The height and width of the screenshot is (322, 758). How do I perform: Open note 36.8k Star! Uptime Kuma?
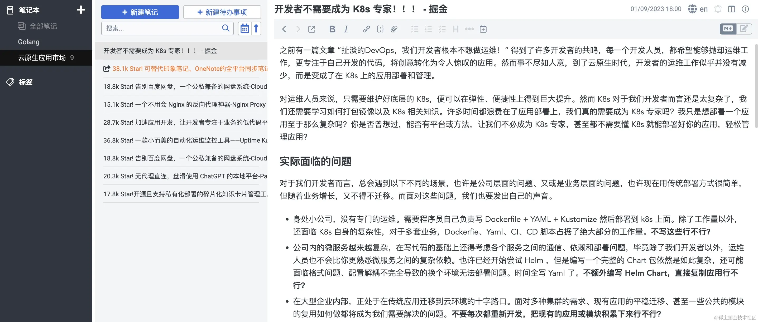181,140
